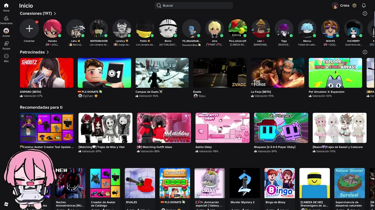Open Trajes de Moe y Vkei thumbnail

(x=105, y=128)
